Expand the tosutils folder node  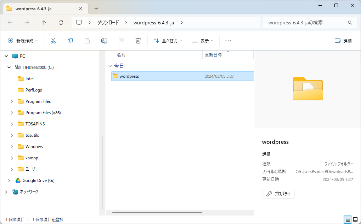[x=12, y=135]
